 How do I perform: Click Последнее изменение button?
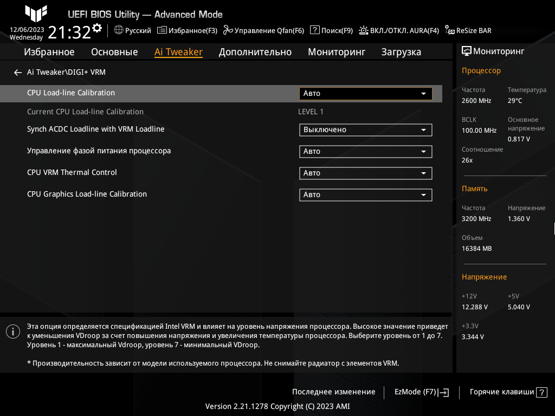pos(333,392)
